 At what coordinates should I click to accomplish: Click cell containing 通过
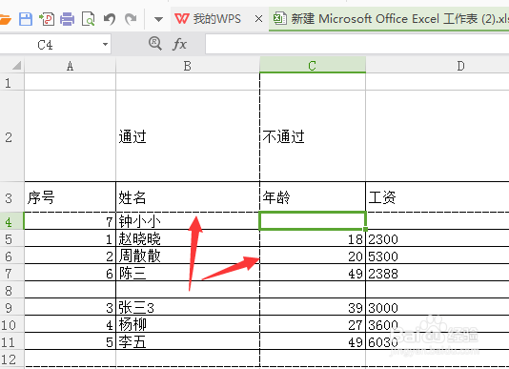188,136
